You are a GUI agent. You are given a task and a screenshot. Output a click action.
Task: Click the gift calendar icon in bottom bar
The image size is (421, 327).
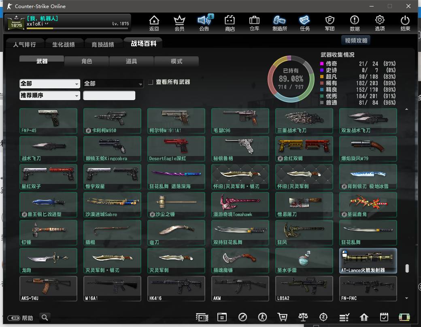222,317
